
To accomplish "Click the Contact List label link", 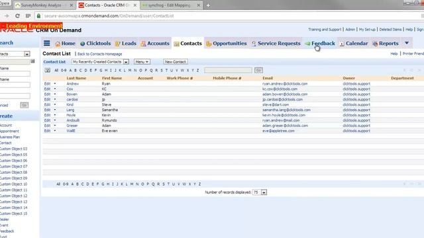I will pyautogui.click(x=54, y=61).
